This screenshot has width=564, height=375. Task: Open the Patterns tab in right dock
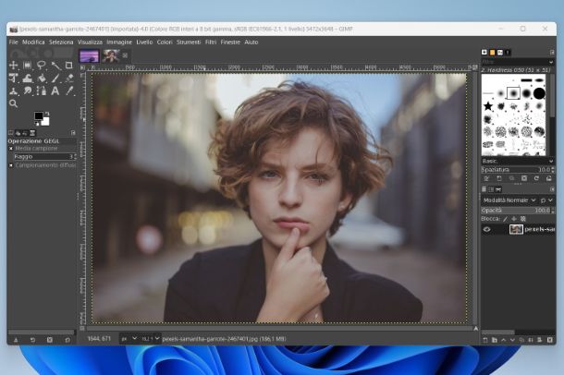click(x=493, y=53)
